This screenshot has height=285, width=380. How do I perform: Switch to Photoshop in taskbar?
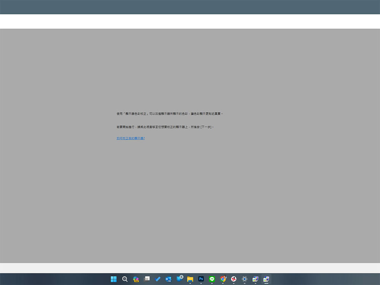tap(201, 279)
